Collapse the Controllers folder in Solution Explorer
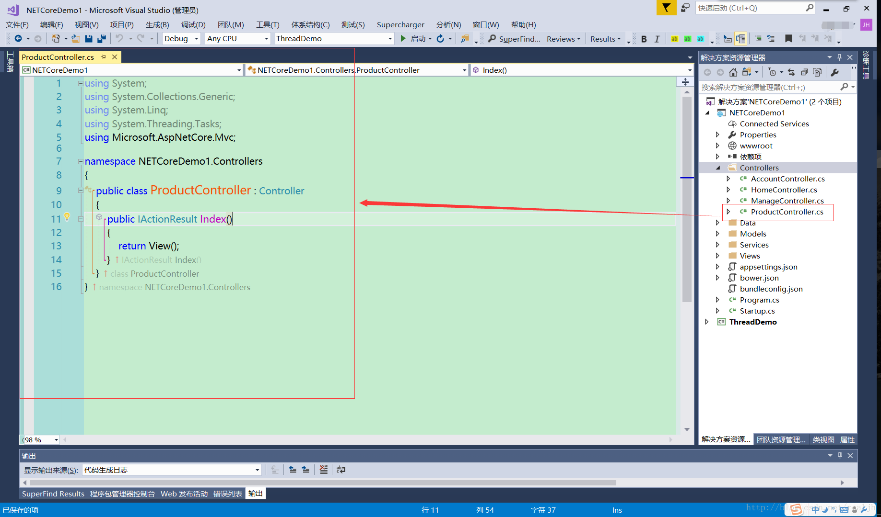The image size is (881, 517). (x=718, y=168)
